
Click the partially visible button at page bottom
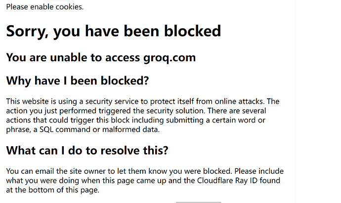pos(198,203)
